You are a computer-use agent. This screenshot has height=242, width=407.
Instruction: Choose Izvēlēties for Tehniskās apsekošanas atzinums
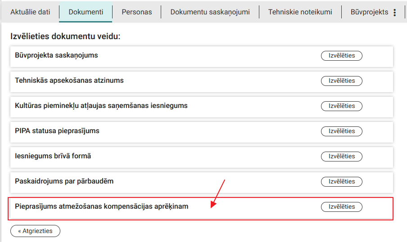pyautogui.click(x=341, y=81)
